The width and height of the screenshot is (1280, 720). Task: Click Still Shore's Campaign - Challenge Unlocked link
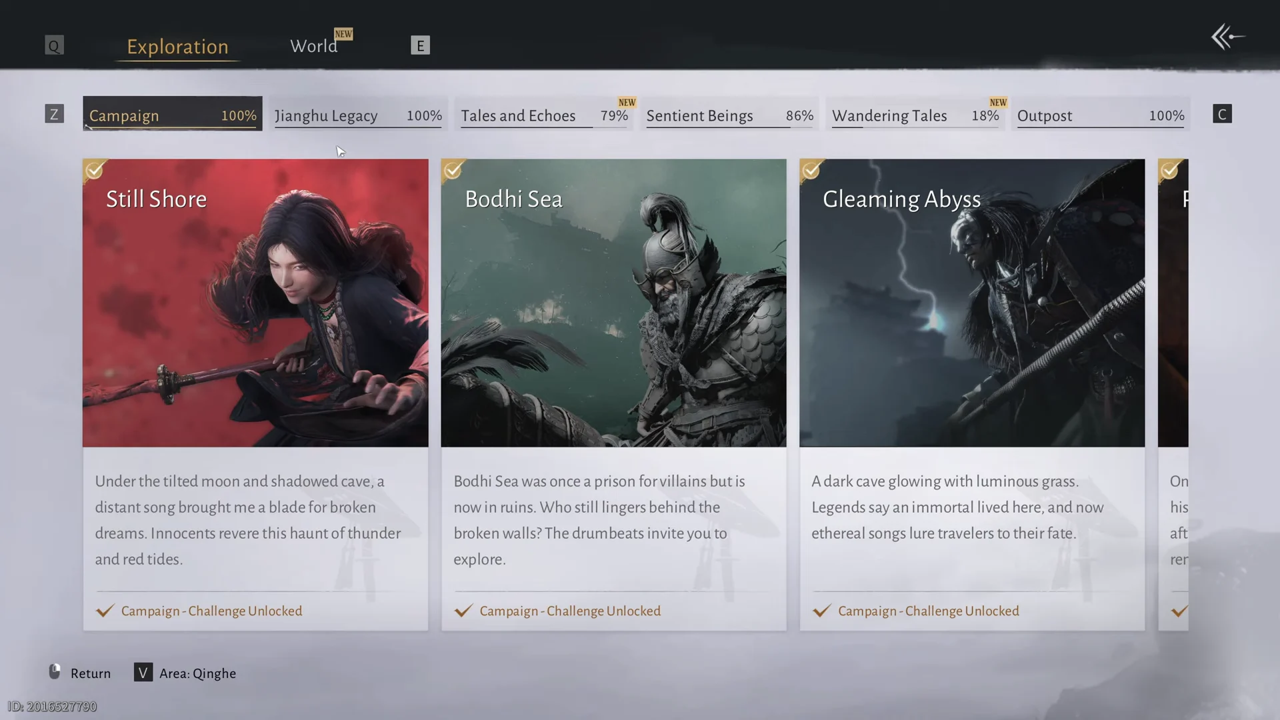[x=211, y=611]
